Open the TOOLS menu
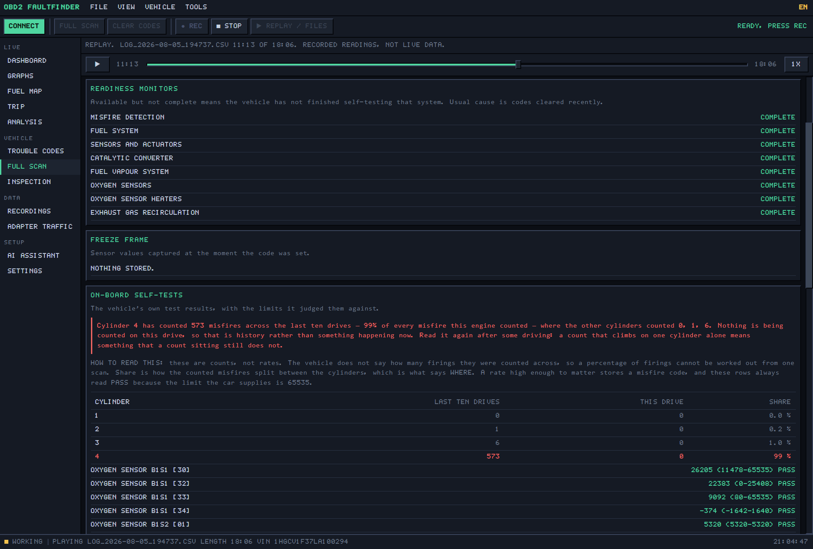Viewport: 813px width, 549px height. [196, 7]
